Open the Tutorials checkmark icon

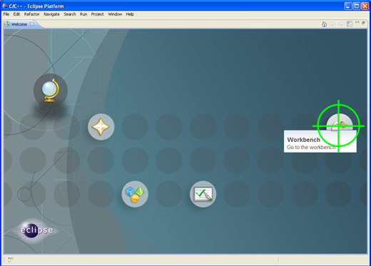click(x=203, y=194)
